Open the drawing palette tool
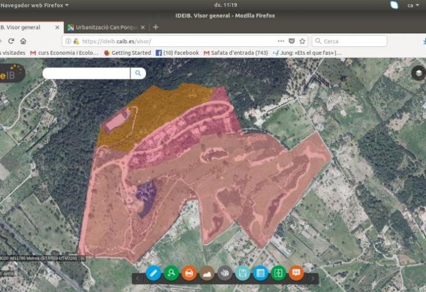 point(225,273)
